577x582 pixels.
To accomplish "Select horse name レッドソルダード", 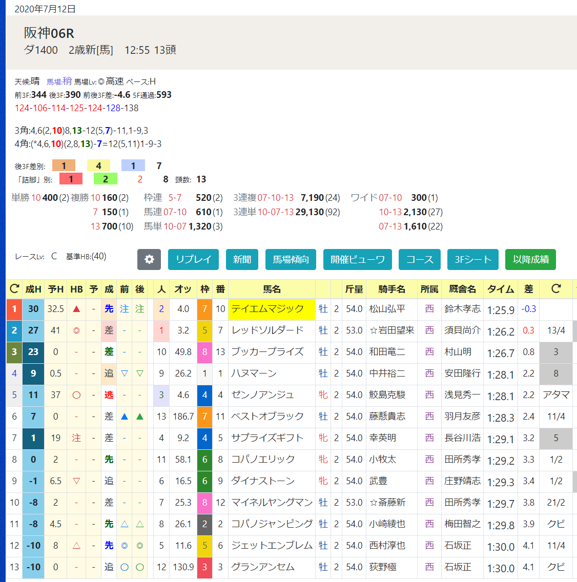I will pyautogui.click(x=267, y=330).
